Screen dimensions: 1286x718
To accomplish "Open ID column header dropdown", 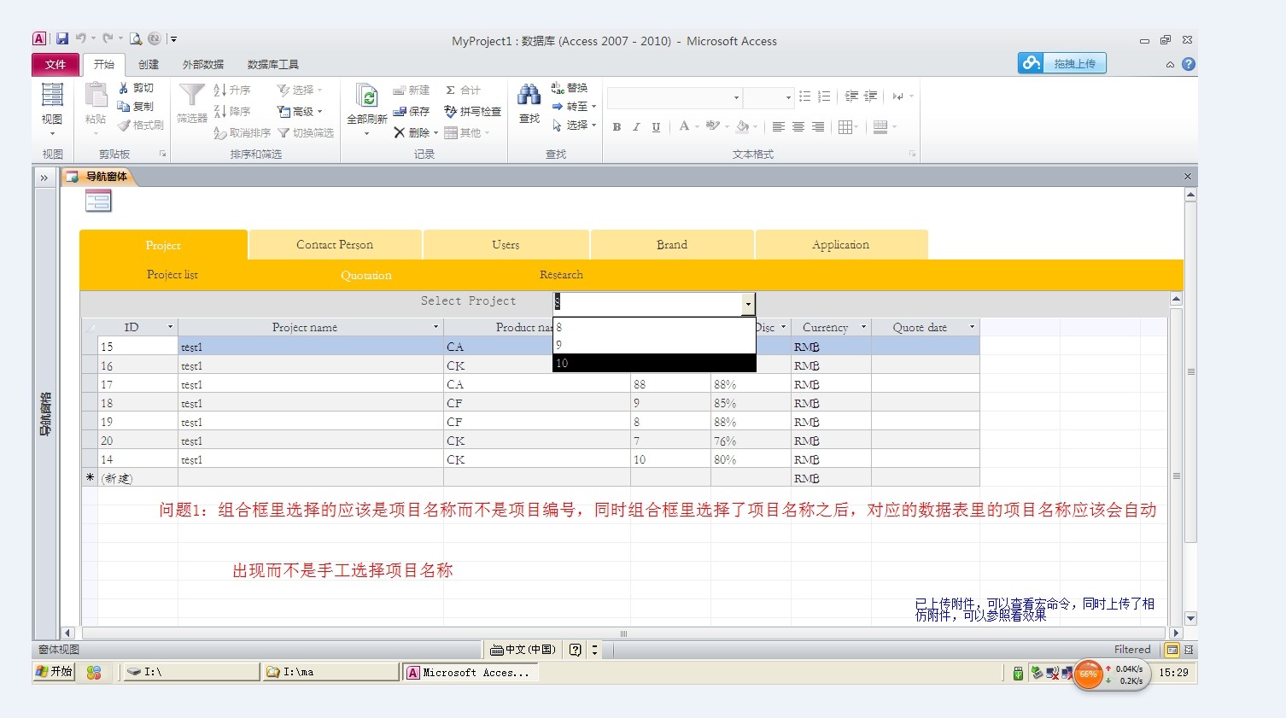I will (170, 327).
